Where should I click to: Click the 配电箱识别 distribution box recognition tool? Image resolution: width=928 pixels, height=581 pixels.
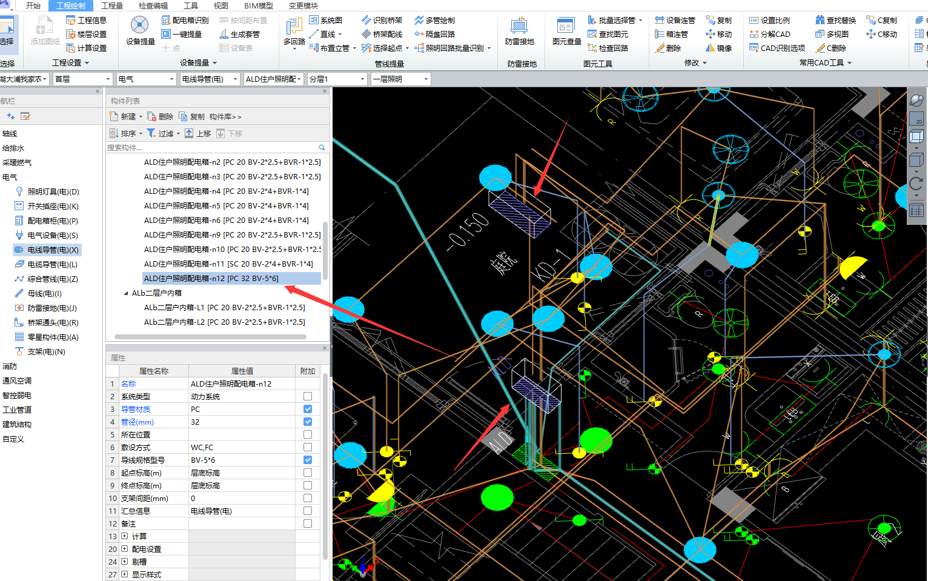[185, 20]
